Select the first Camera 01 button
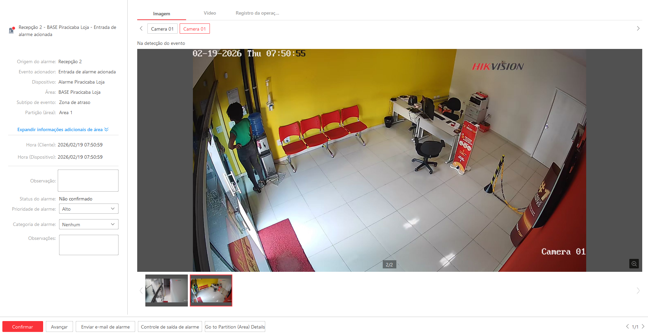Screen dimensions: 648x335 pos(162,29)
